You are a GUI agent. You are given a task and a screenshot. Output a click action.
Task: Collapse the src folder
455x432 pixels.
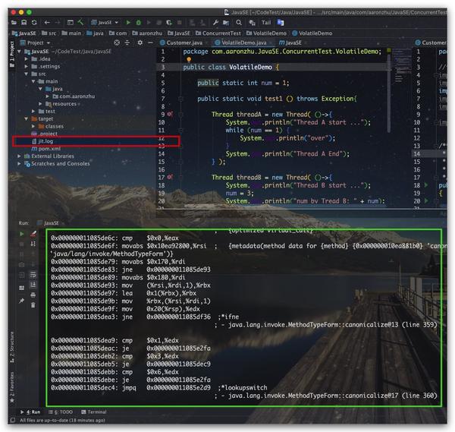pyautogui.click(x=26, y=74)
